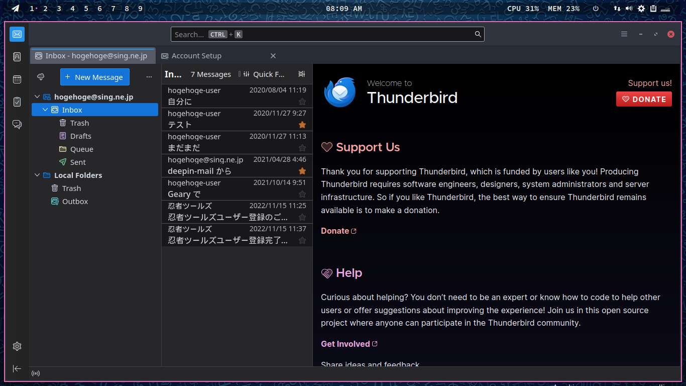This screenshot has height=386, width=686.
Task: Star the 忍者ツールズ message from 11:37
Action: (302, 240)
